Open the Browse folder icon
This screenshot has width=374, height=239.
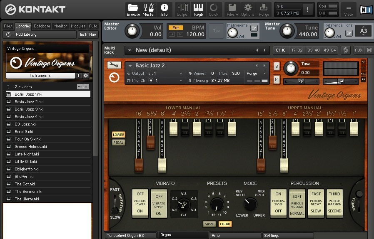tap(133, 10)
